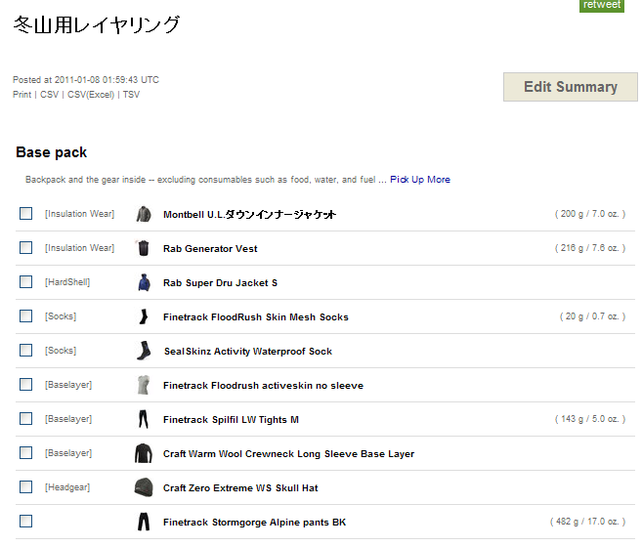Click the [Baselayer] tag on the activeskin row
Viewport: 642px width, 546px height.
click(x=68, y=385)
